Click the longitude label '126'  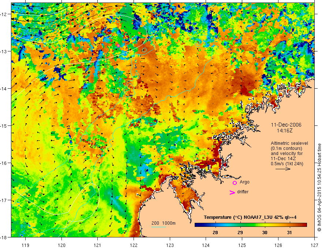[x=278, y=245]
